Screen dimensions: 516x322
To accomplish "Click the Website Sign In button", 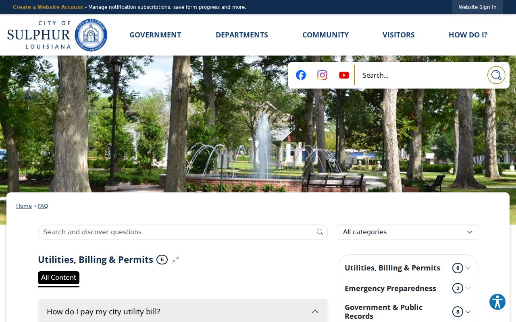I will click(478, 7).
